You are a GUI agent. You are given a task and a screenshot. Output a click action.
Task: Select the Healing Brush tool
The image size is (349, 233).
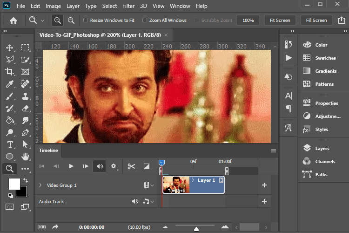[x=25, y=84]
